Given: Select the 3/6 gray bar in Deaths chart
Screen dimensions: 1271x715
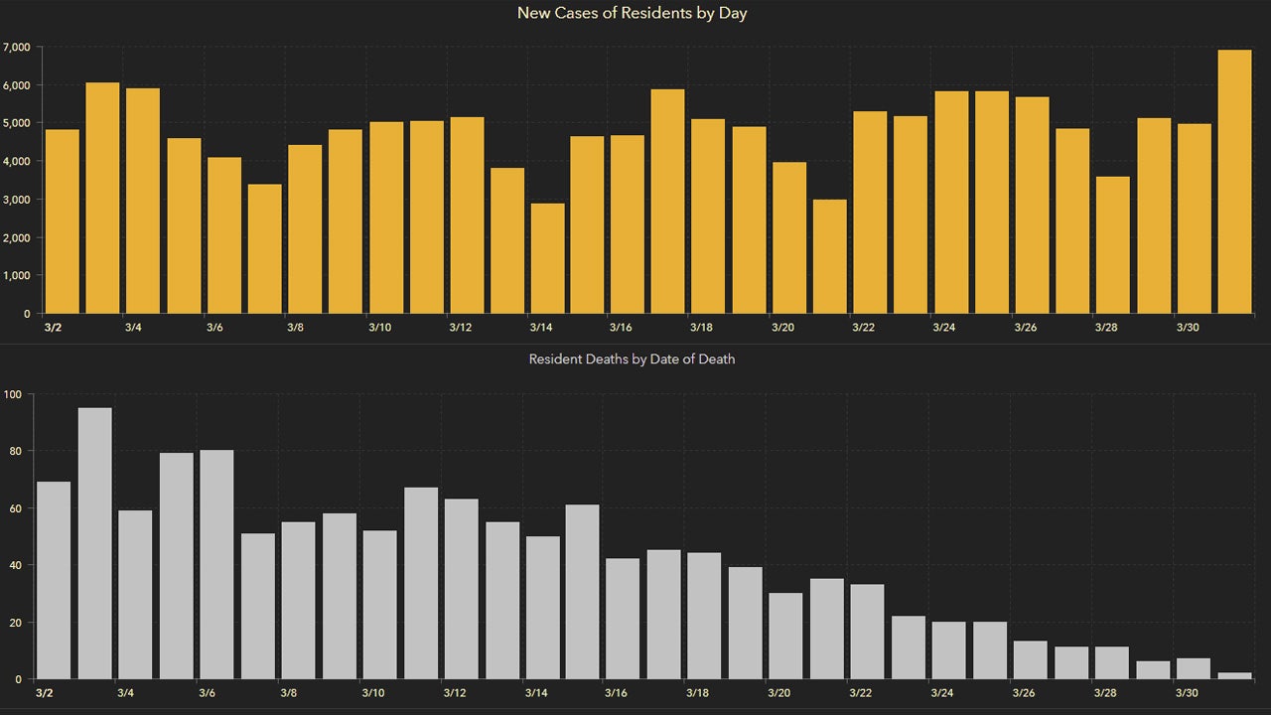Looking at the screenshot, I should point(216,564).
